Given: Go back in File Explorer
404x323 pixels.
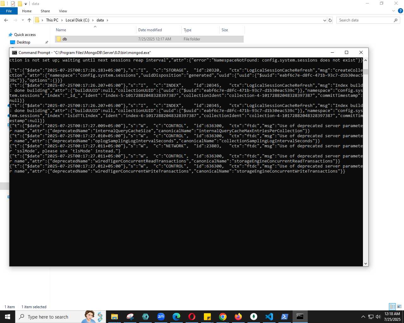Looking at the screenshot, I should click(6, 20).
